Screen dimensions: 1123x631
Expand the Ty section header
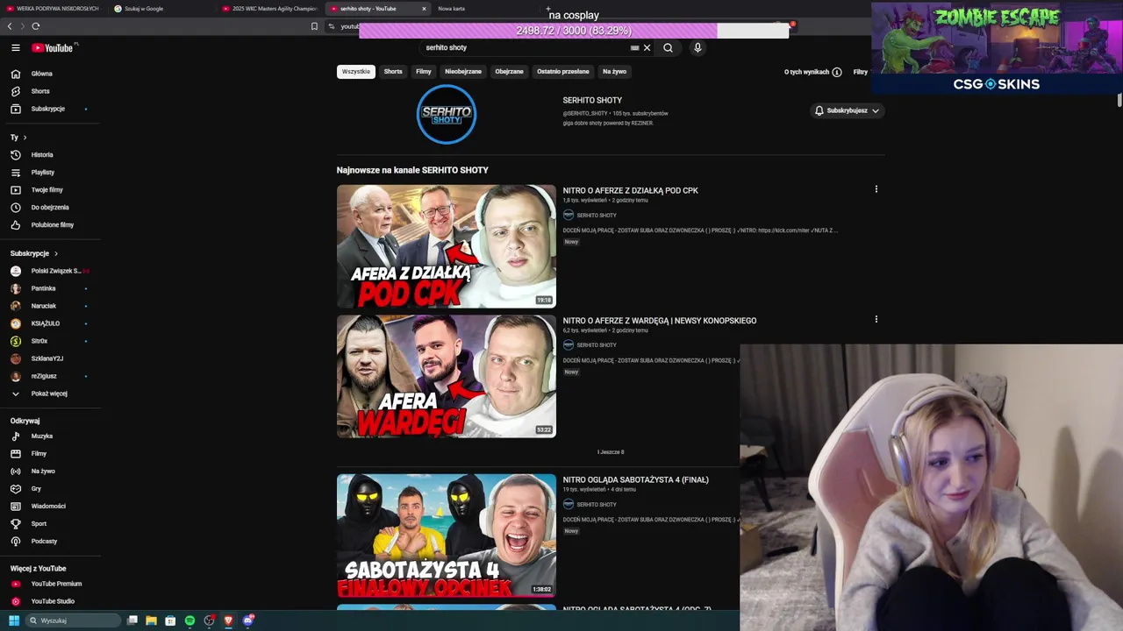click(18, 138)
